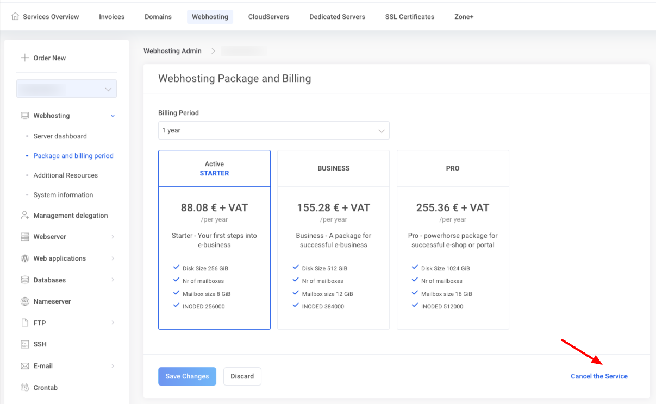The image size is (656, 404).
Task: Click the Web applications WordPress icon
Action: pos(24,258)
